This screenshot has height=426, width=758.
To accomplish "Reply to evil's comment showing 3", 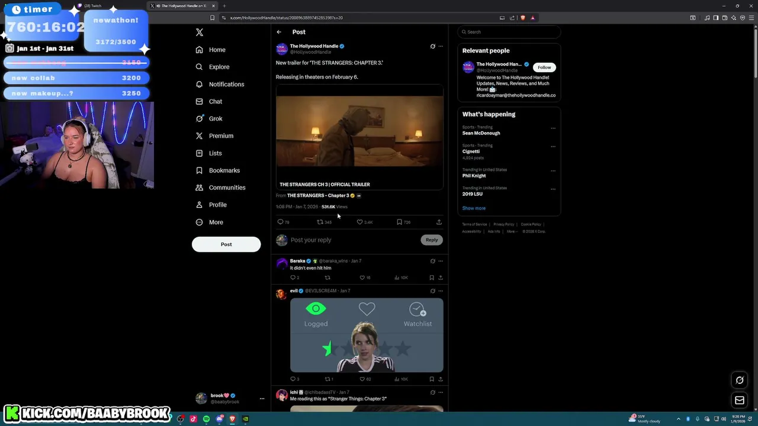I will [x=294, y=379].
